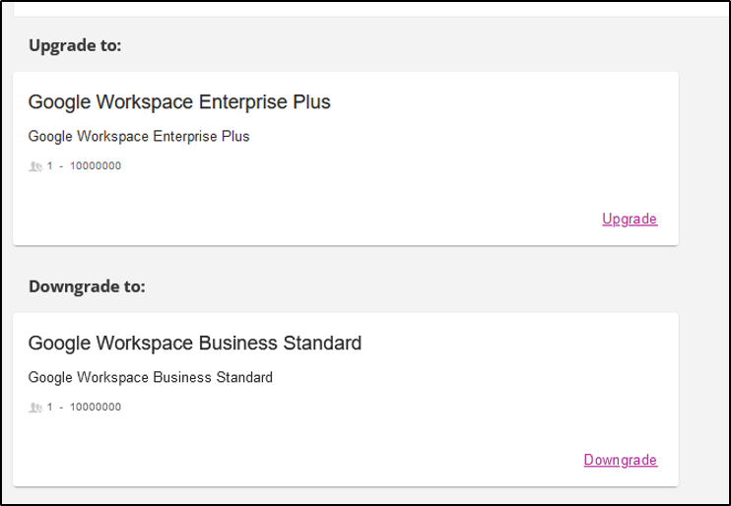Click the gray margin right of the Enterprise Plus card
The height and width of the screenshot is (506, 731).
704,158
